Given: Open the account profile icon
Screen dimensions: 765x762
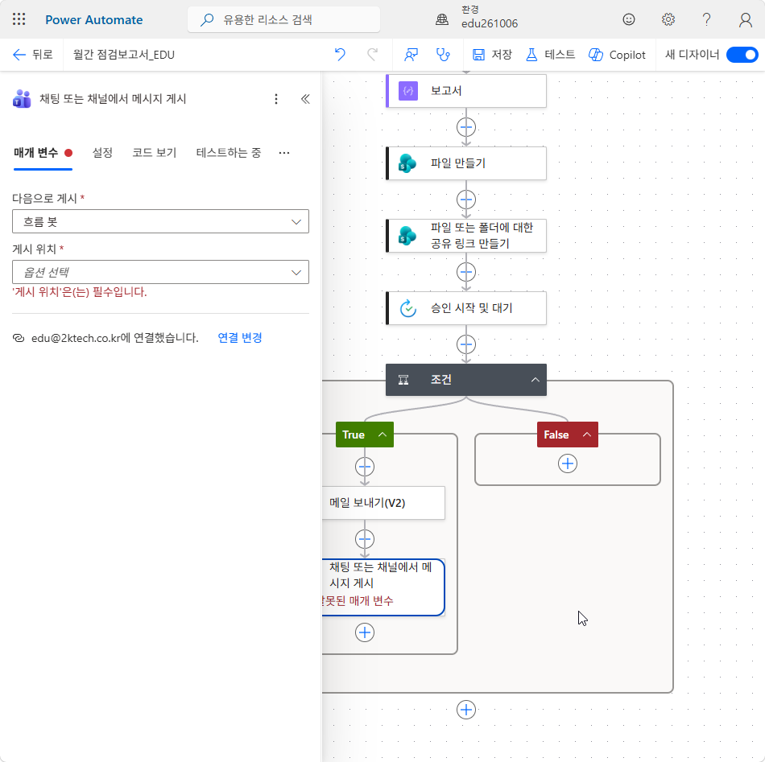Looking at the screenshot, I should pyautogui.click(x=745, y=19).
